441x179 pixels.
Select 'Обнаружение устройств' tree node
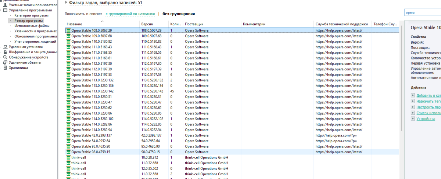click(x=29, y=57)
